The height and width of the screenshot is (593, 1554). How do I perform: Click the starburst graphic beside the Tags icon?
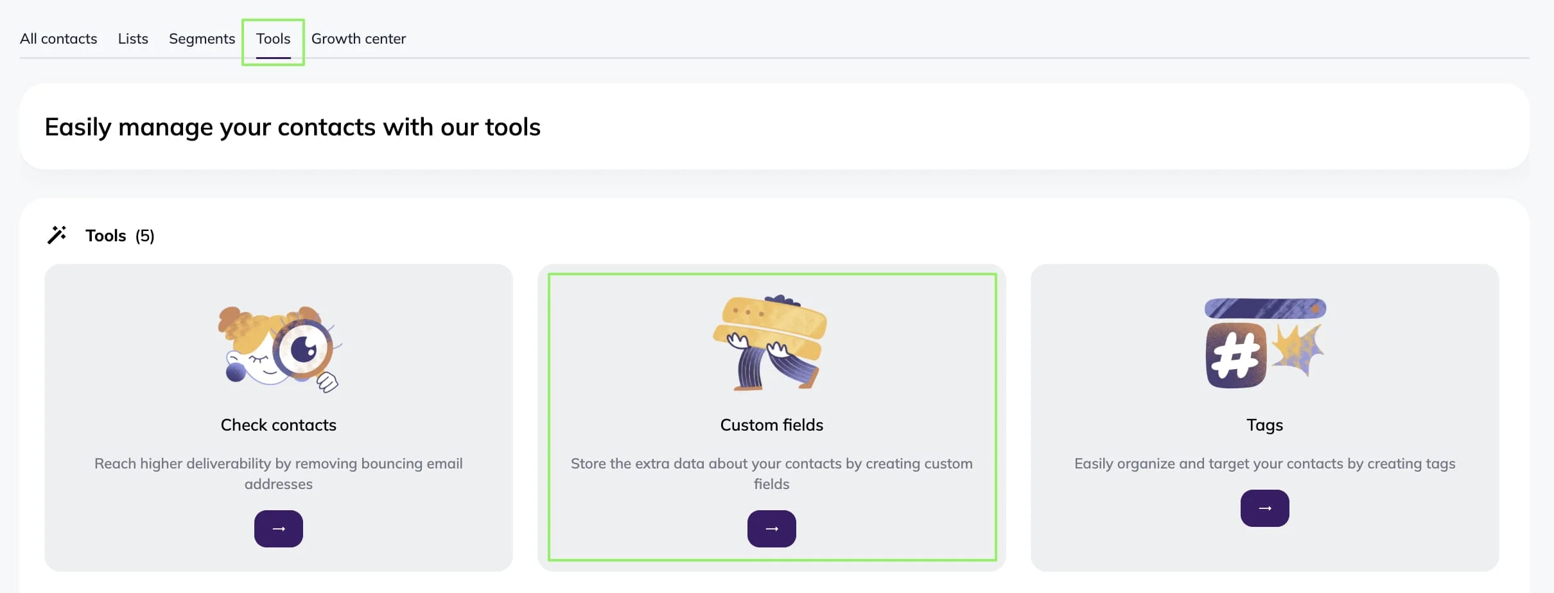pyautogui.click(x=1298, y=350)
